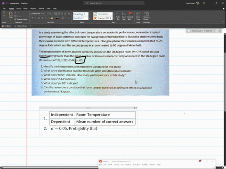The width and height of the screenshot is (226, 169).
Task: Switch to the Insert tab
Action: (18, 8)
